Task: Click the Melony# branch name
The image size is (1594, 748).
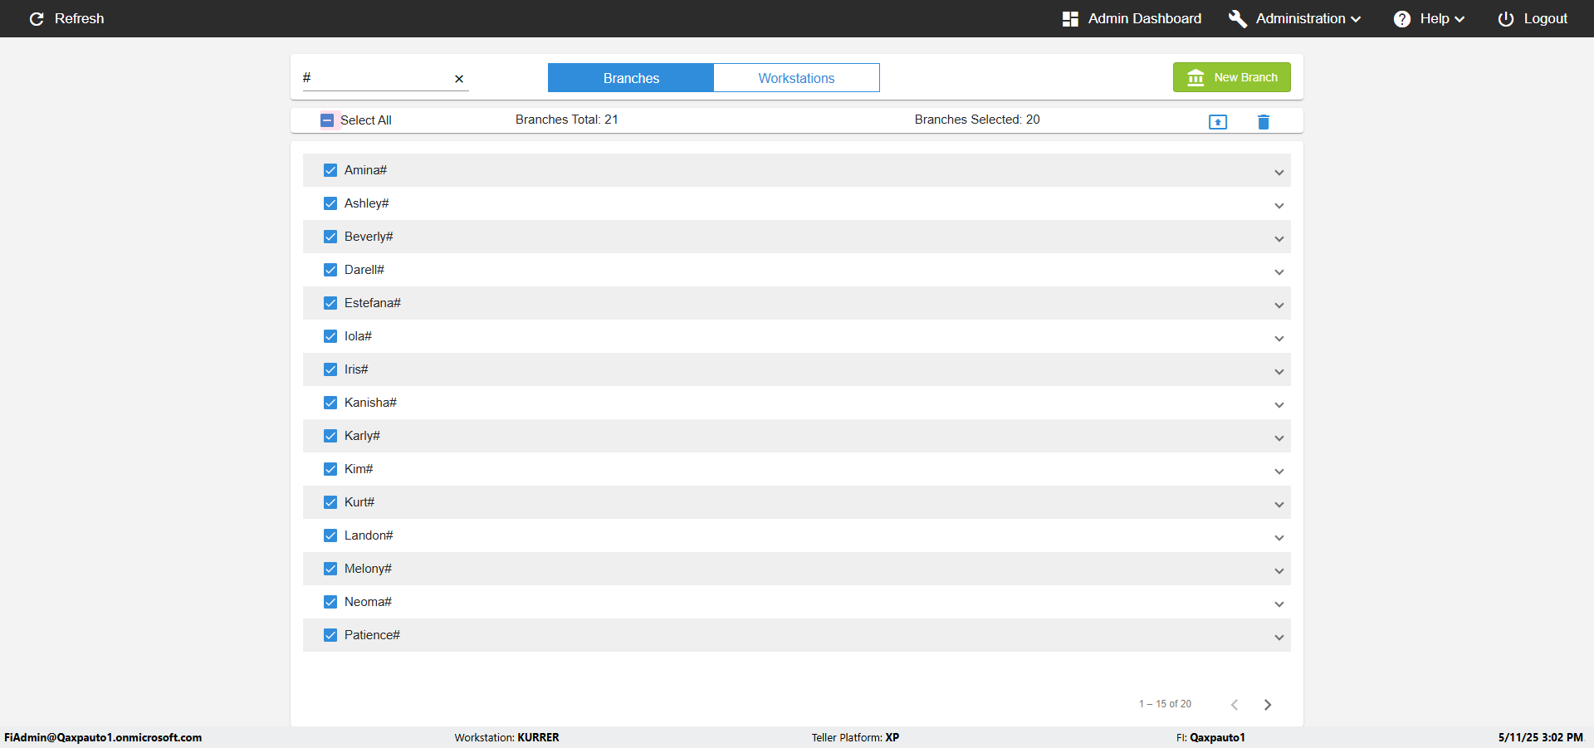Action: [x=368, y=569]
